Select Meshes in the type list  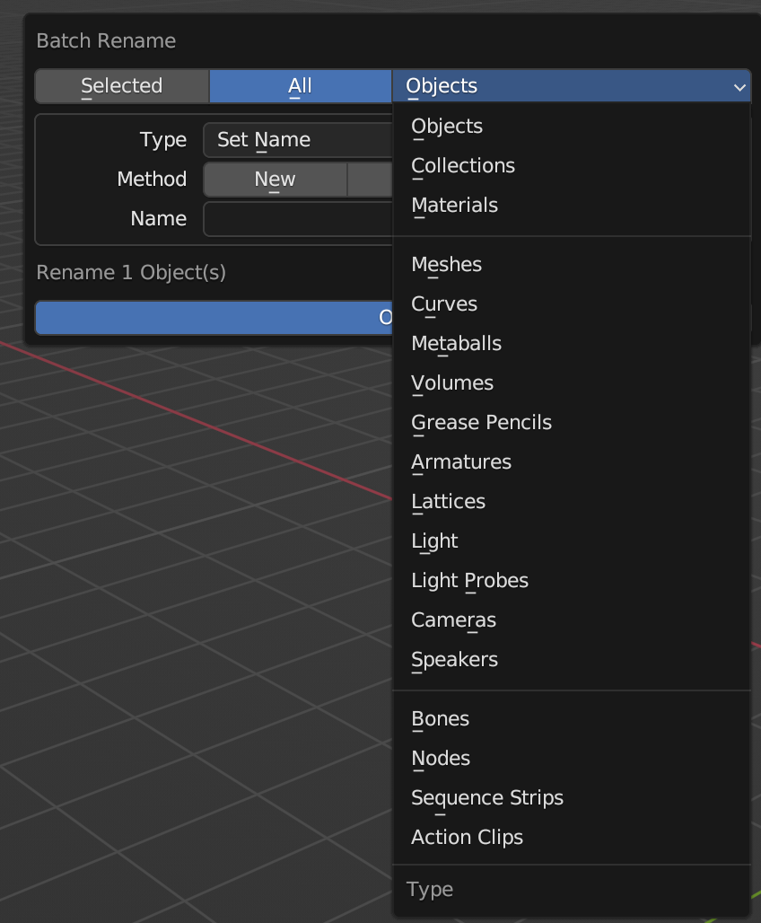(x=446, y=265)
